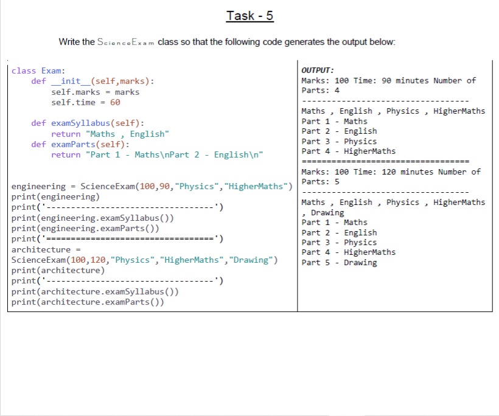499x416 pixels.
Task: Click the 'engineering = ScienceExam(100,90,...)' line
Action: (150, 186)
